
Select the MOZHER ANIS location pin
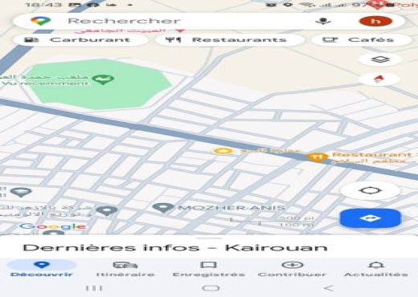(x=163, y=208)
